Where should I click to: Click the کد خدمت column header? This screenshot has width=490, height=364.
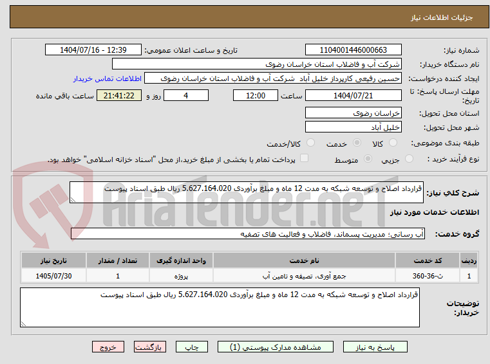point(428,260)
